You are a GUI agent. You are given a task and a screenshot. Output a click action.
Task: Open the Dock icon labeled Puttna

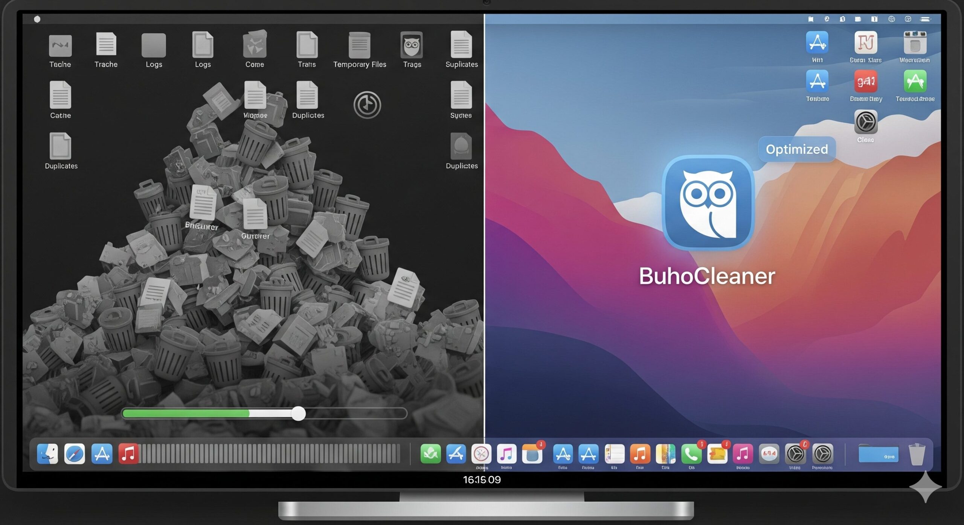(x=588, y=454)
